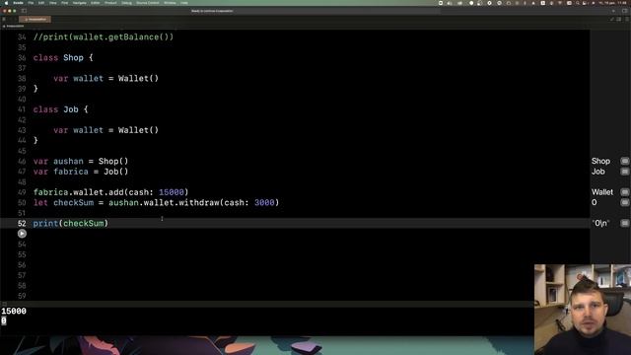Viewport: 631px width, 355px height.
Task: Open the Debug menu
Action: coord(126,3)
